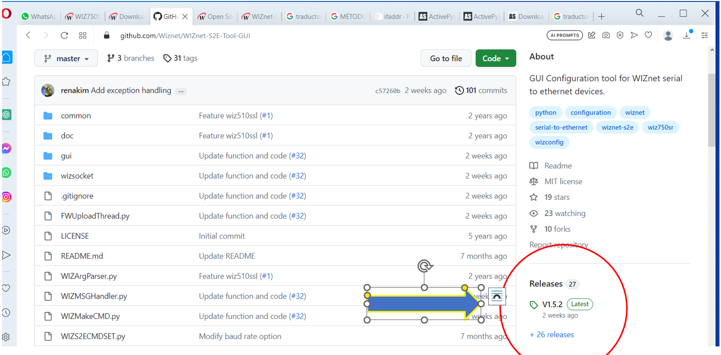Image resolution: width=721 pixels, height=355 pixels.
Task: Click the Go to file button
Action: tap(446, 58)
